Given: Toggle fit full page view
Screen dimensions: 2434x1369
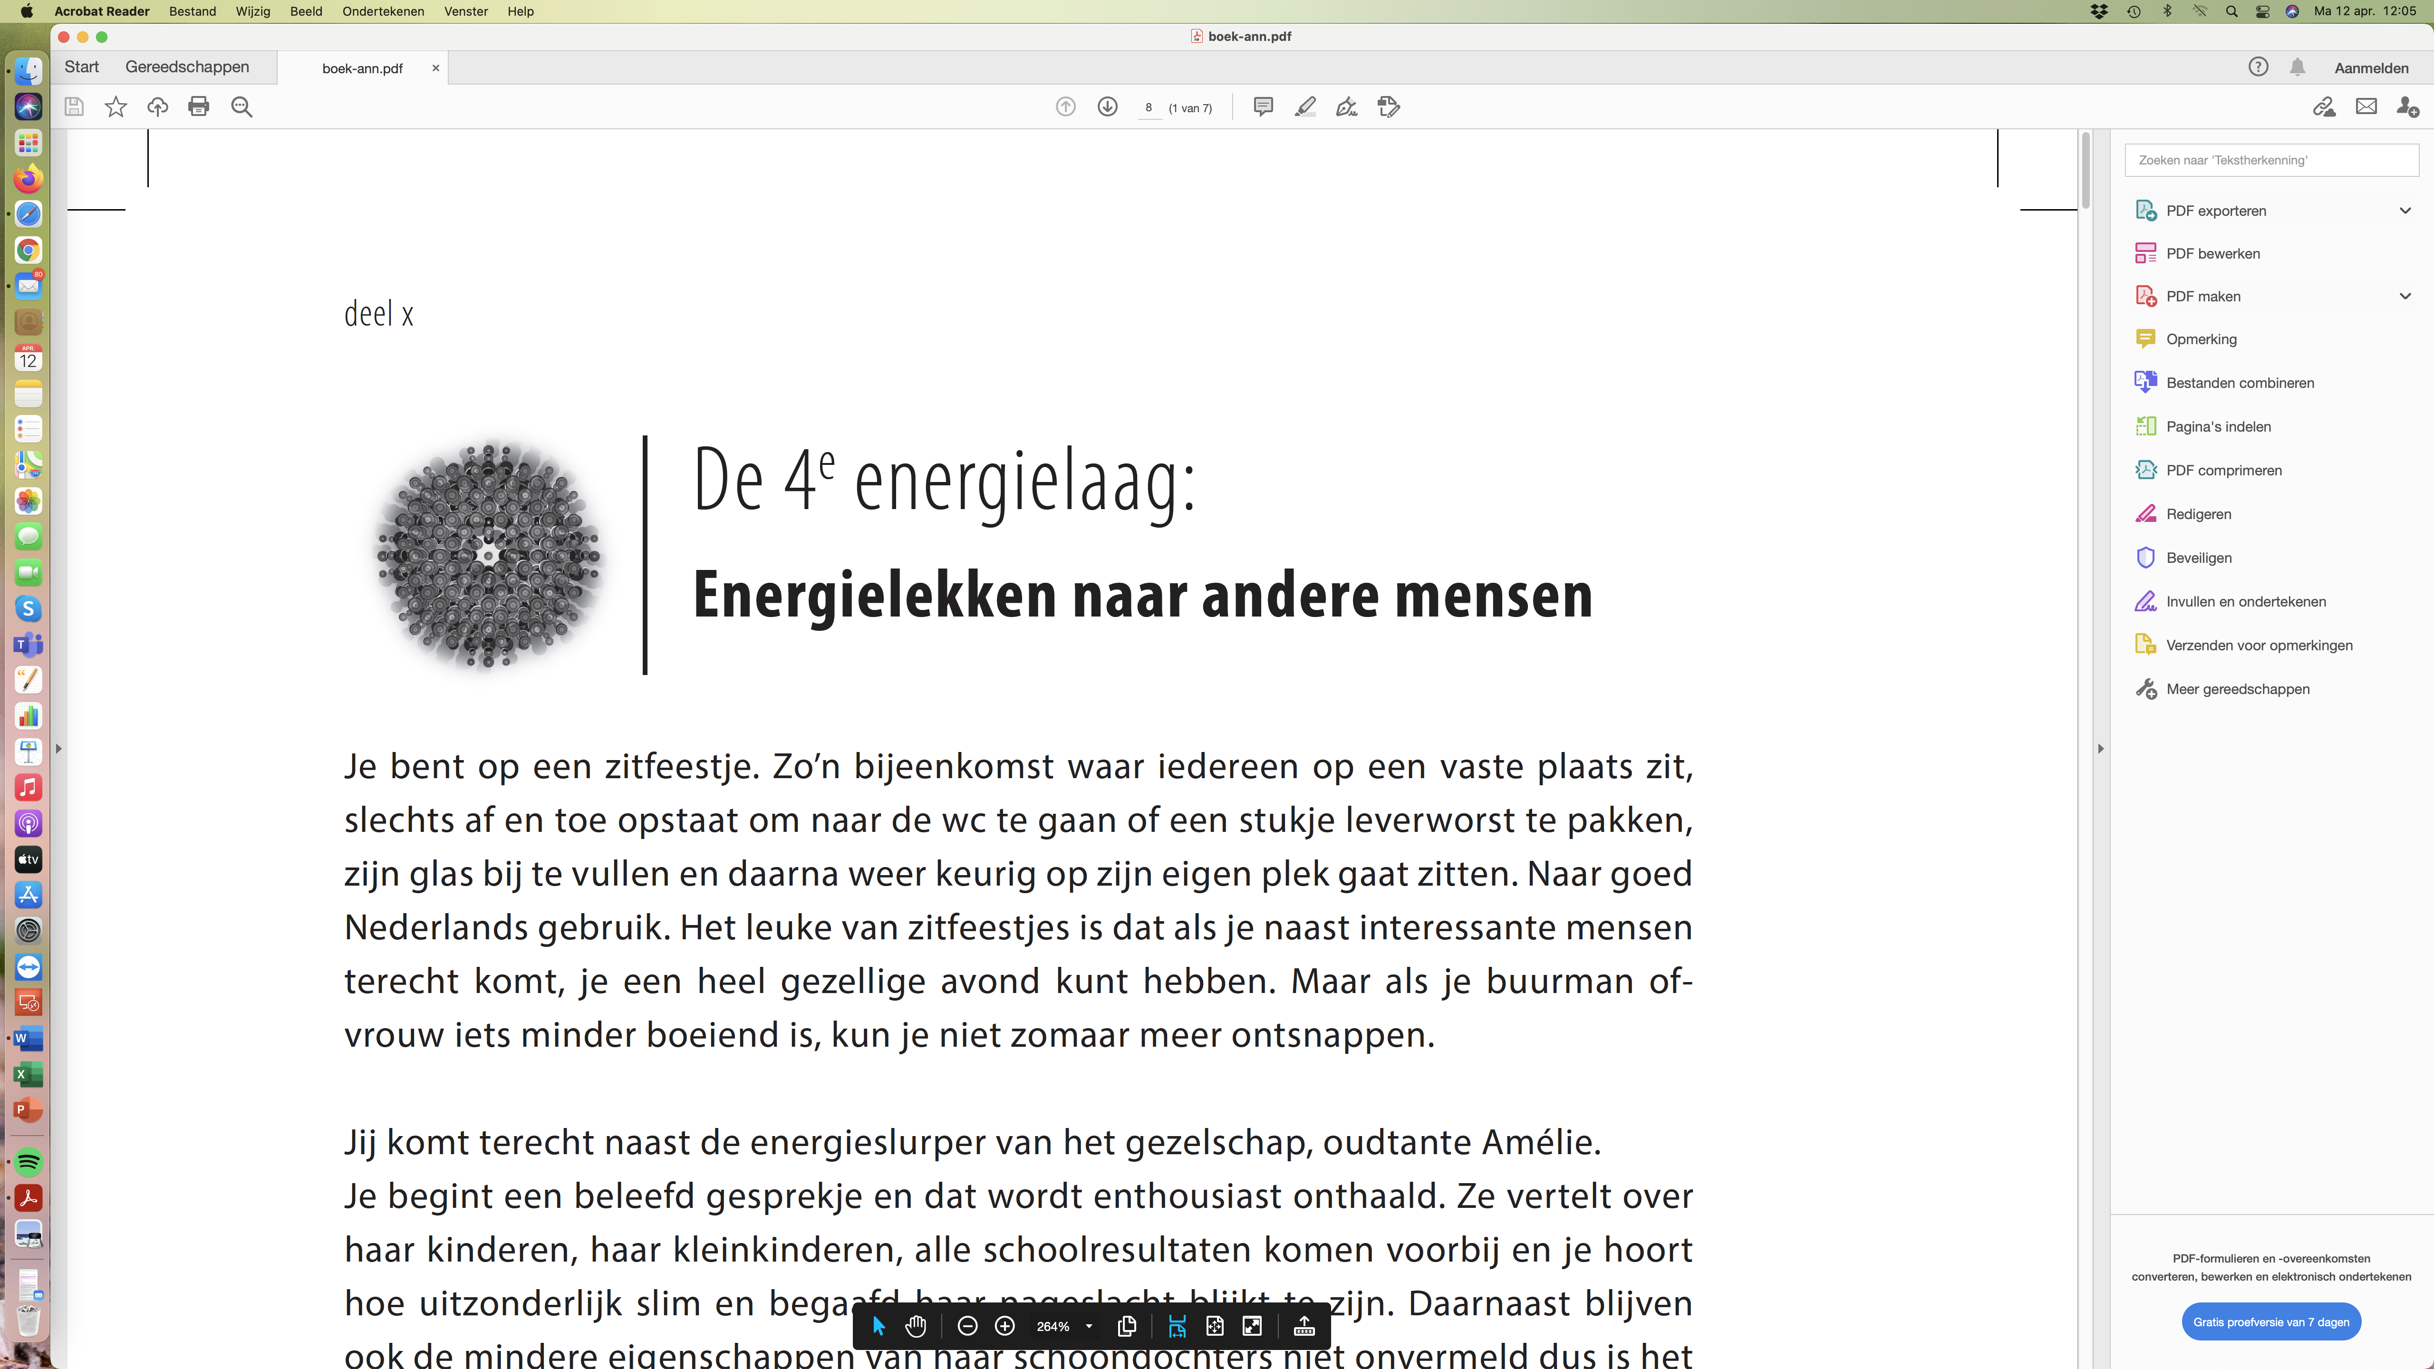Looking at the screenshot, I should (1214, 1327).
